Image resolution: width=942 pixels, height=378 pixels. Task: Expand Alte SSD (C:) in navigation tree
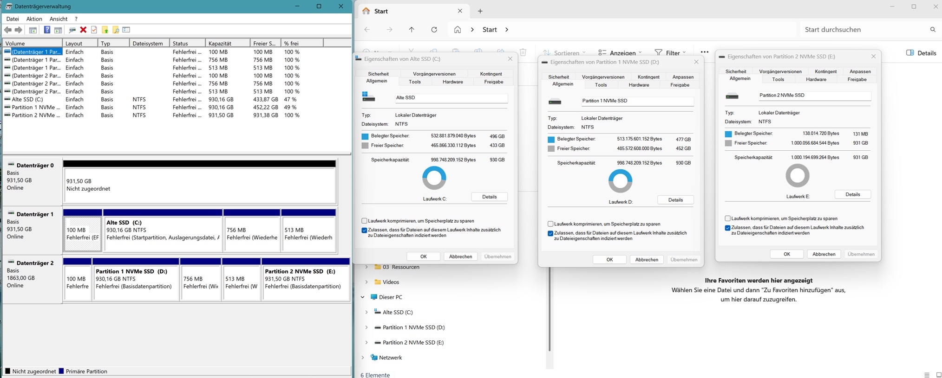coord(366,312)
